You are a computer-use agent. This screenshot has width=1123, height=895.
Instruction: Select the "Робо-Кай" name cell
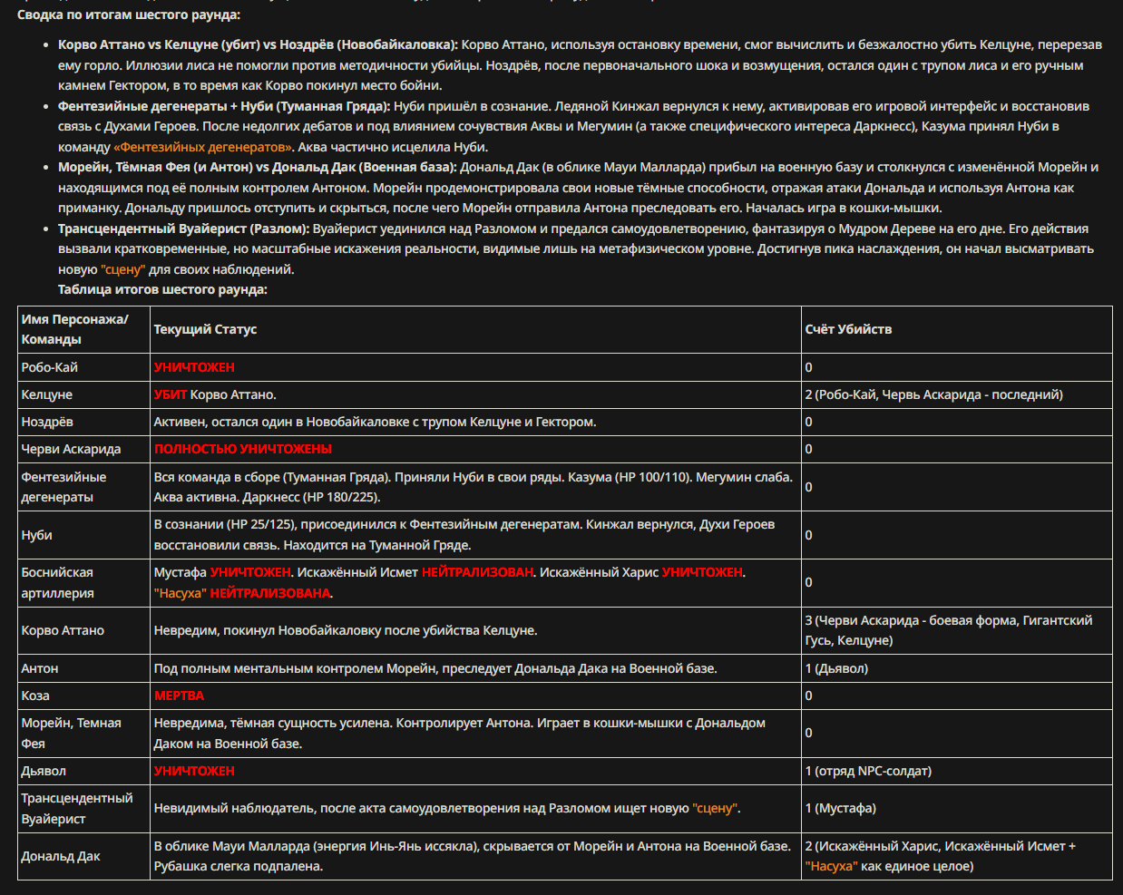[84, 367]
